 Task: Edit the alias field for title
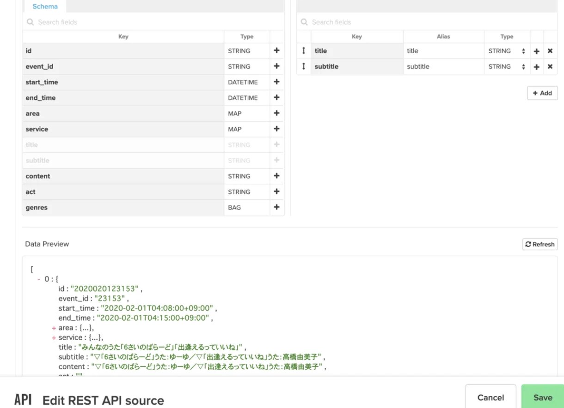443,51
